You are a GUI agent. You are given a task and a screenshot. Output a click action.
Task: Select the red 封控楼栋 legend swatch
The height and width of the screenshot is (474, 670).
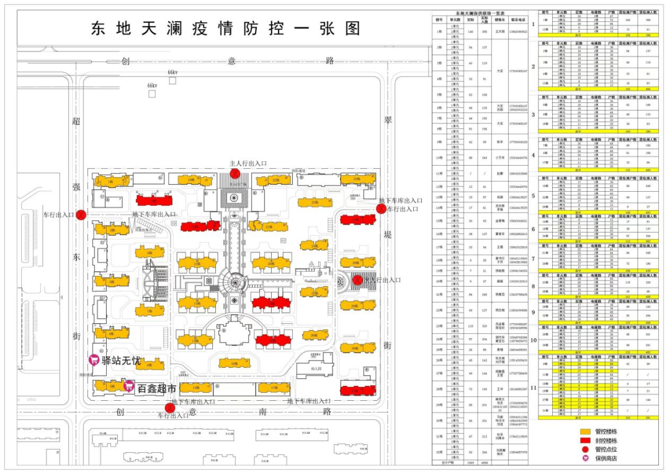585,440
